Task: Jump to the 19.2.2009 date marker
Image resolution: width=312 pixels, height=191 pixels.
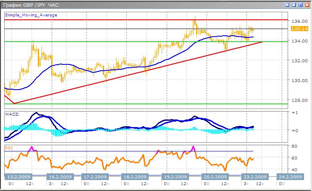Action: (174, 177)
